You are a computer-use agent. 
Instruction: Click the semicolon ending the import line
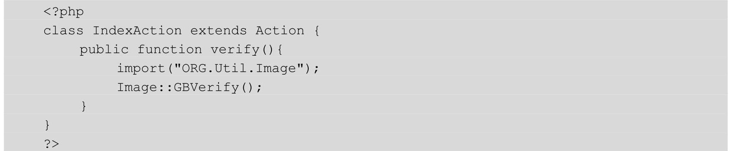pyautogui.click(x=317, y=70)
